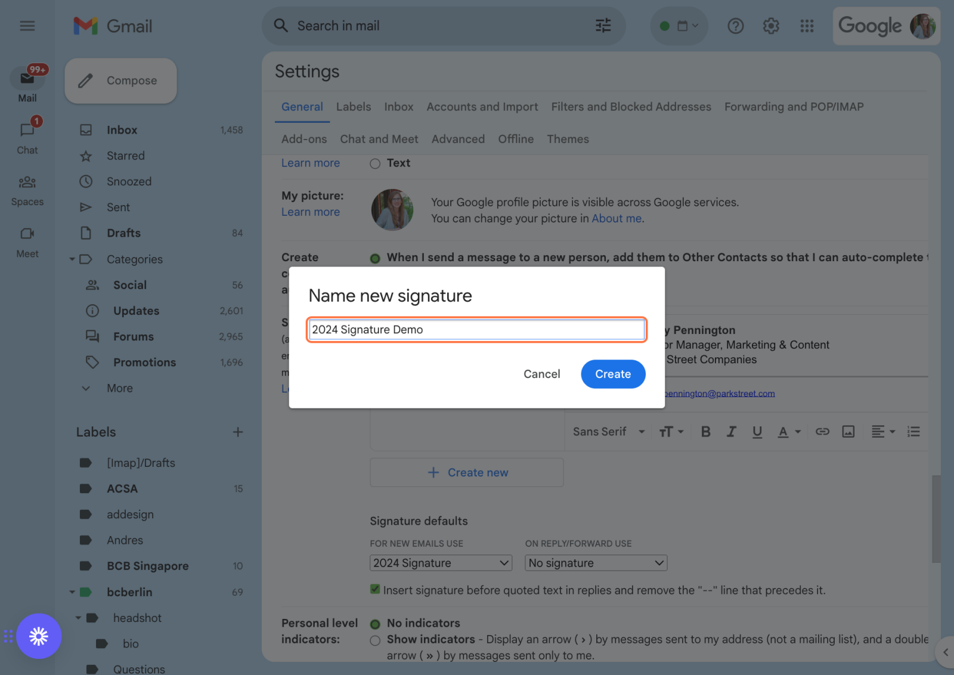
Task: Open the Themes settings tab
Action: pos(568,139)
